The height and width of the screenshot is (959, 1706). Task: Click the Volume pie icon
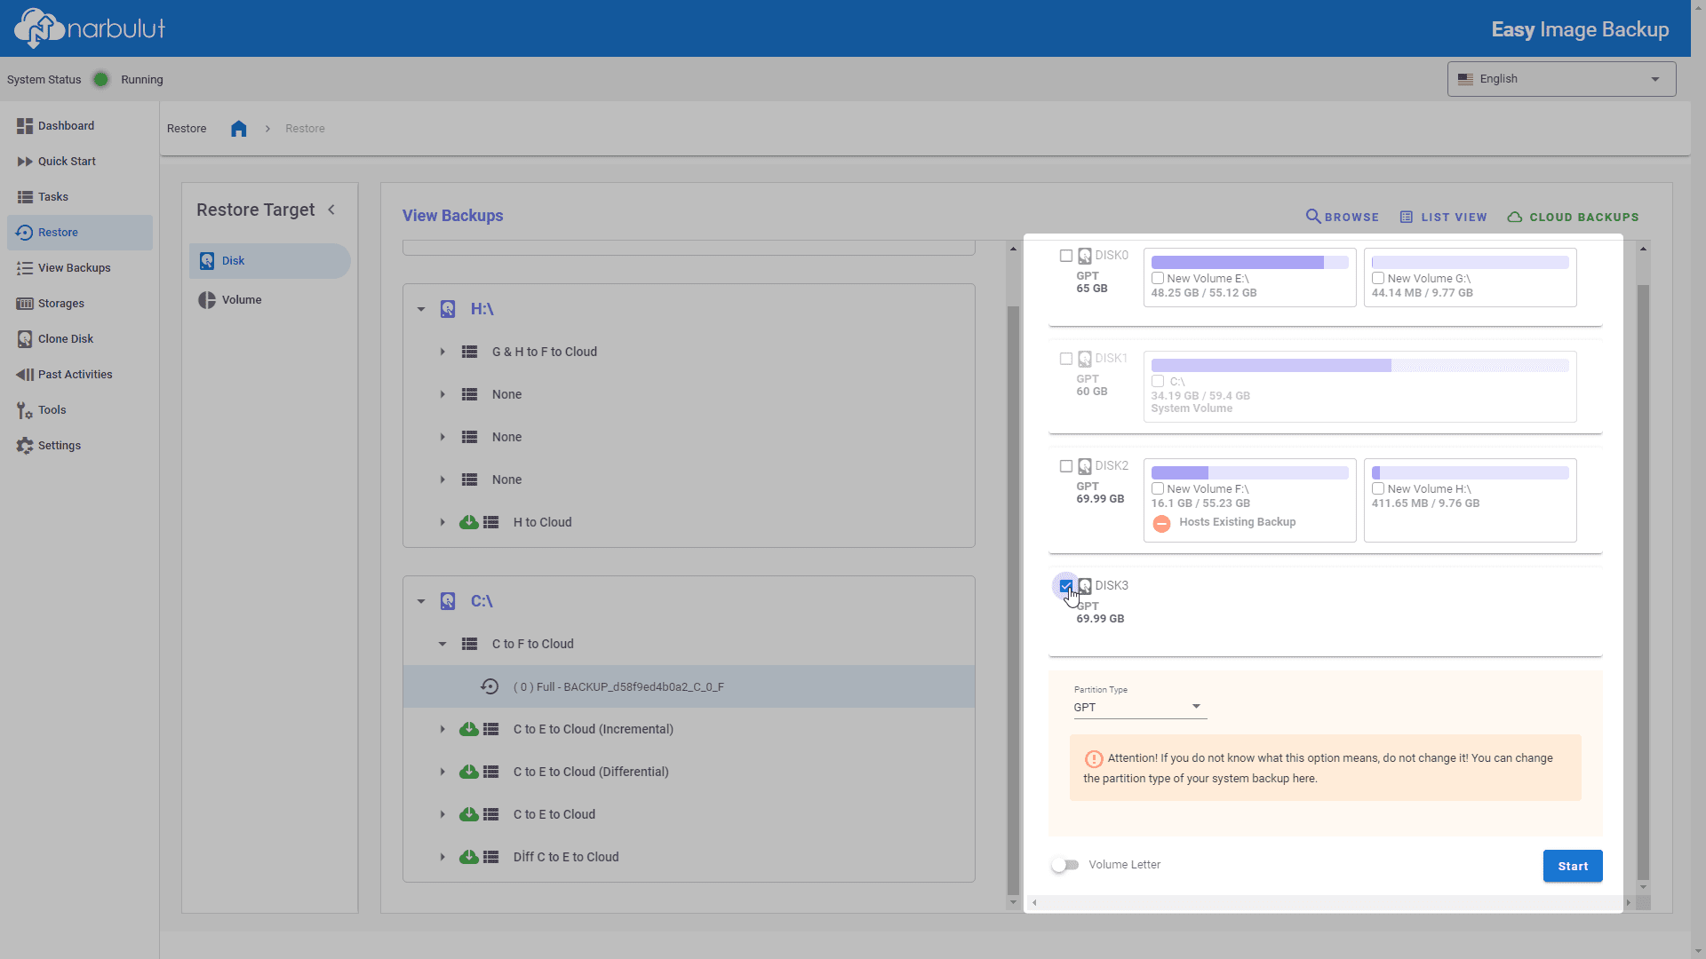207,300
